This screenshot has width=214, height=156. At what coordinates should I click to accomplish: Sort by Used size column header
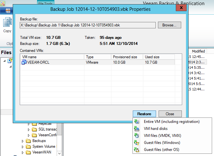click(x=159, y=57)
